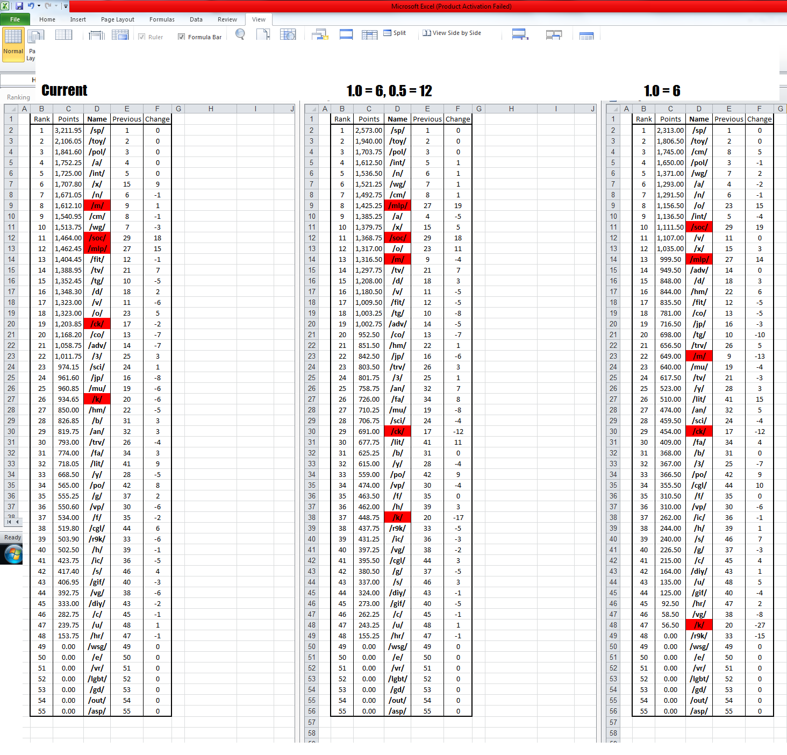Open the Formulas ribbon tab
The height and width of the screenshot is (755, 787).
(162, 19)
